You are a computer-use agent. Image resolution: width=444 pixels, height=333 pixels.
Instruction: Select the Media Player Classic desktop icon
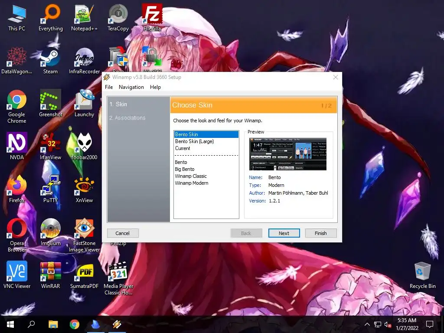pos(118,278)
